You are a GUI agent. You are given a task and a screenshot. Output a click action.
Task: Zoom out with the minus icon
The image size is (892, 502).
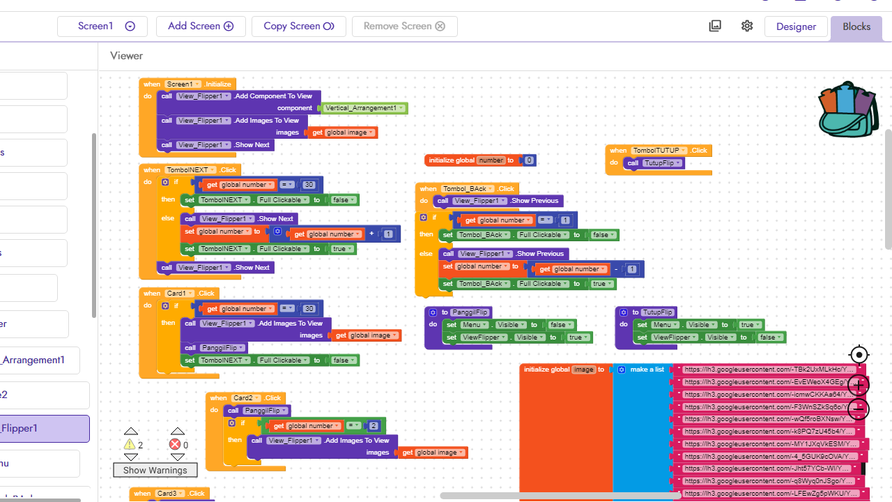click(859, 410)
